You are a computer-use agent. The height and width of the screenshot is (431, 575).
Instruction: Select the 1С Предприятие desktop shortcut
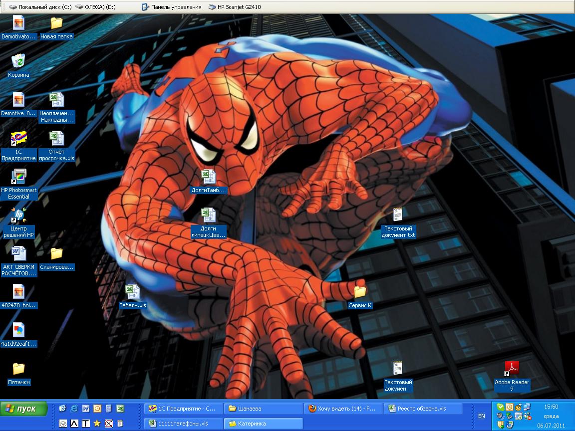coord(18,139)
